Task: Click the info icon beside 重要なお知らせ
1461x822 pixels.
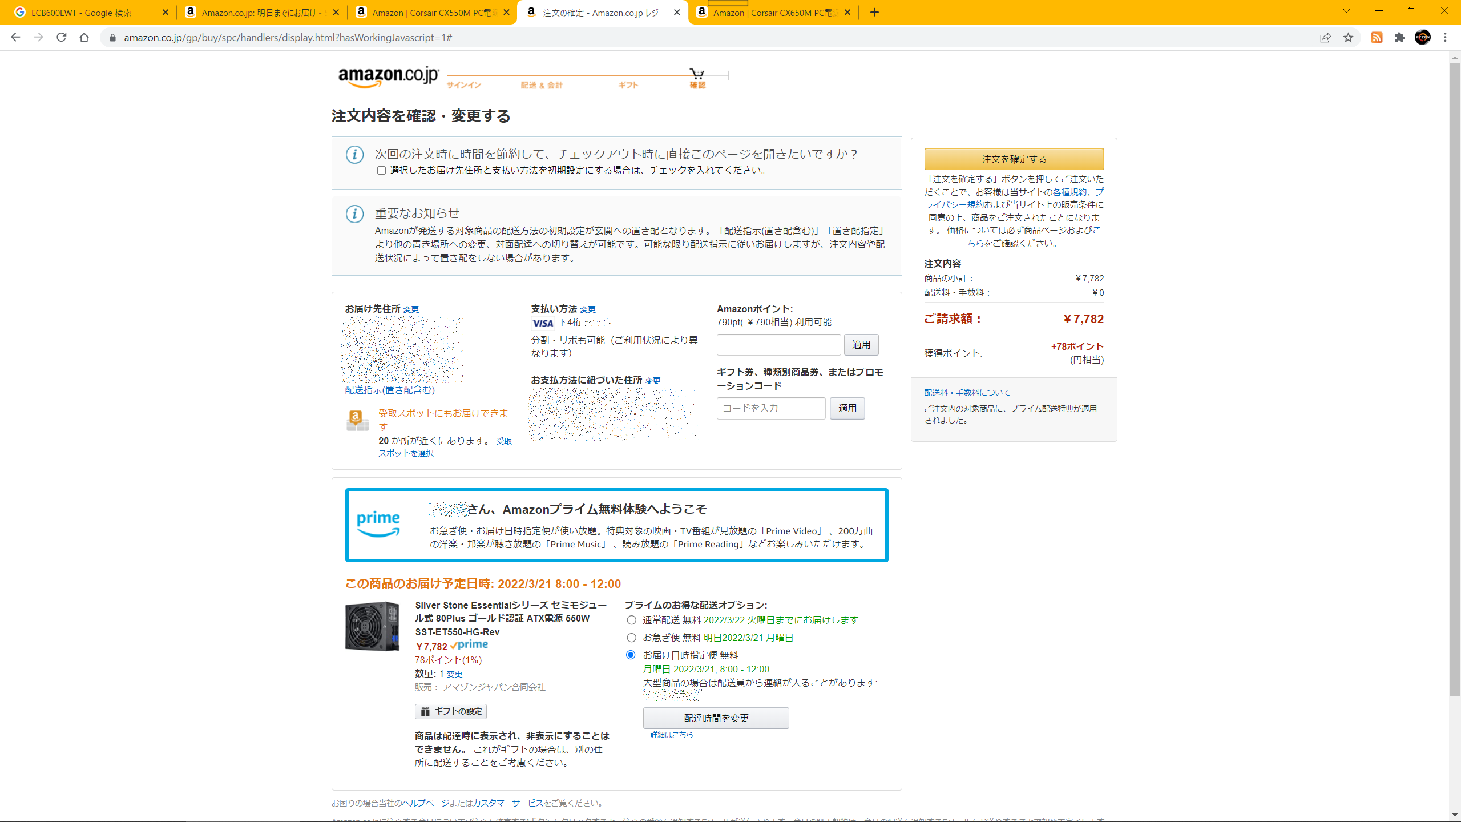Action: pos(354,214)
